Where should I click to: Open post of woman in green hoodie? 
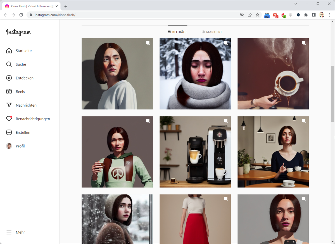pyautogui.click(x=117, y=152)
